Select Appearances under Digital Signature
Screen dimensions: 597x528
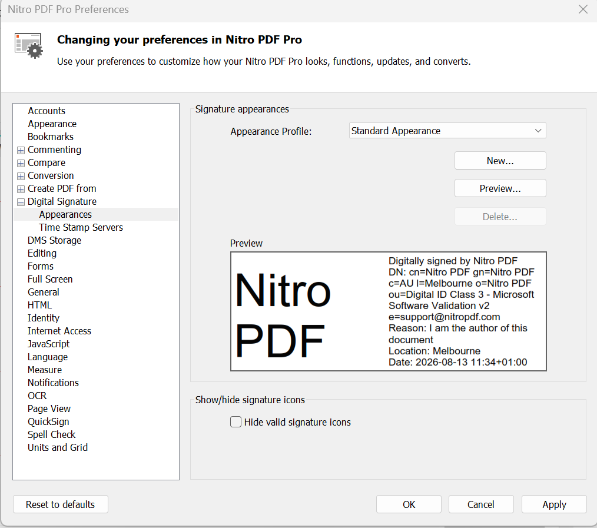pos(65,214)
